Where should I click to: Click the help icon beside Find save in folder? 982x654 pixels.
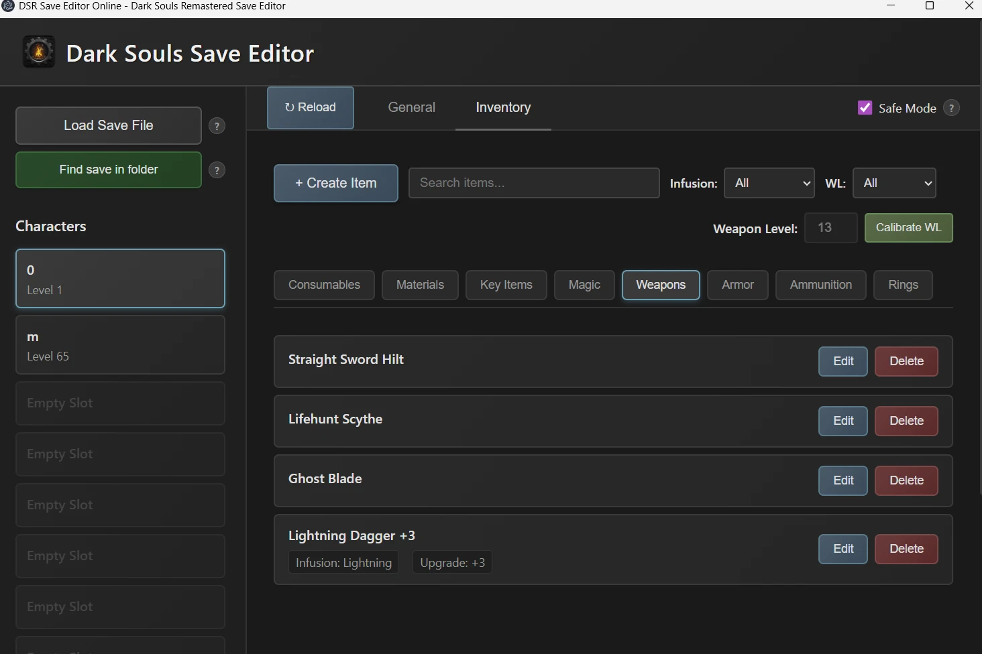[217, 170]
